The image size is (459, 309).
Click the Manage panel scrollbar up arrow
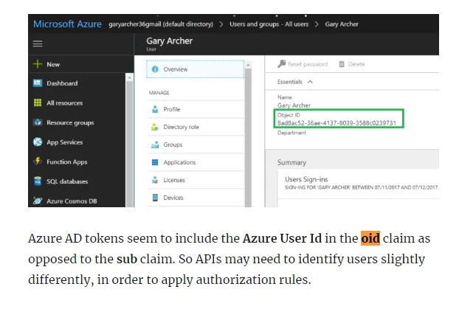point(248,65)
